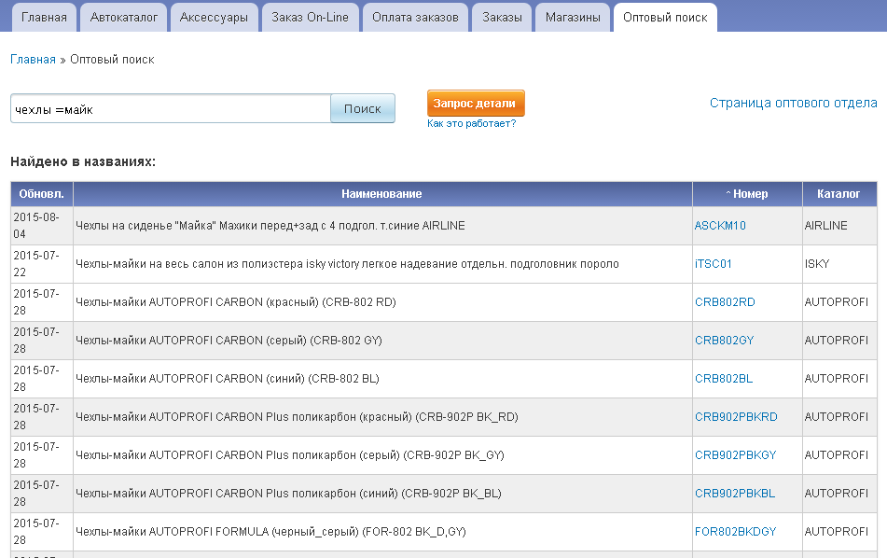Click the Обновл. column header
887x558 pixels.
click(41, 194)
